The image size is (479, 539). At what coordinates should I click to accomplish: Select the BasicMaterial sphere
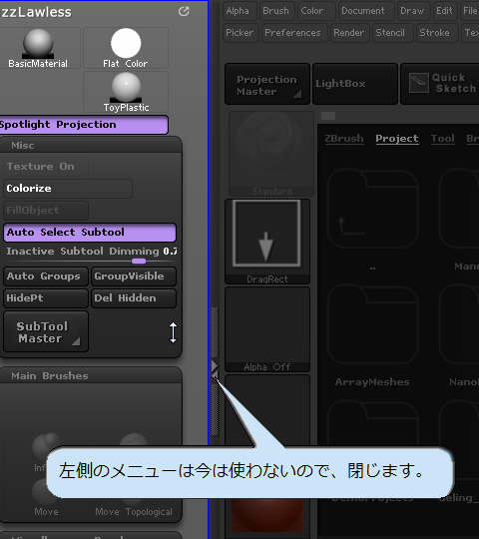point(38,48)
